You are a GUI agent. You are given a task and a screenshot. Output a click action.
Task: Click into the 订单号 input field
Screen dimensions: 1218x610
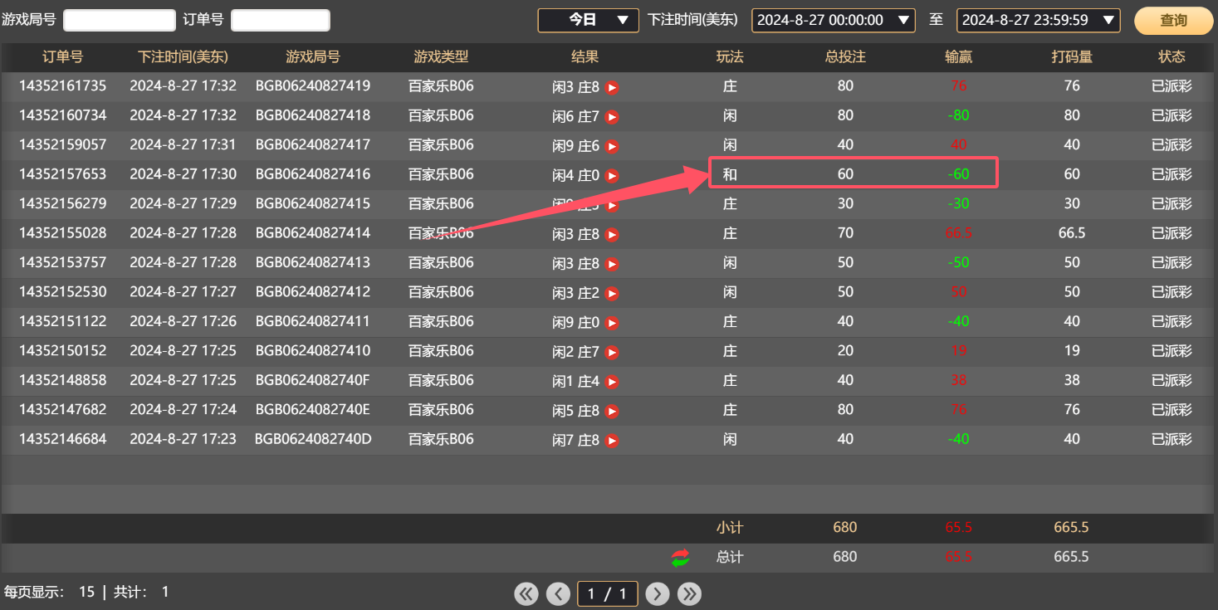click(280, 20)
